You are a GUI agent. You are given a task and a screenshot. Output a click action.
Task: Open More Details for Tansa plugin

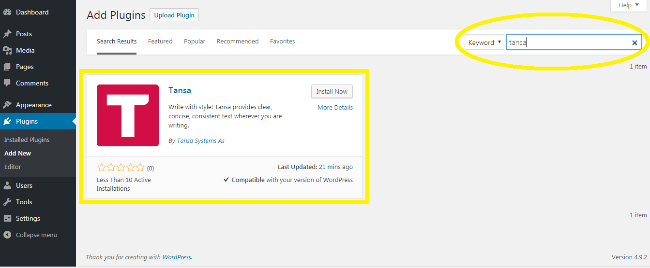tap(335, 107)
